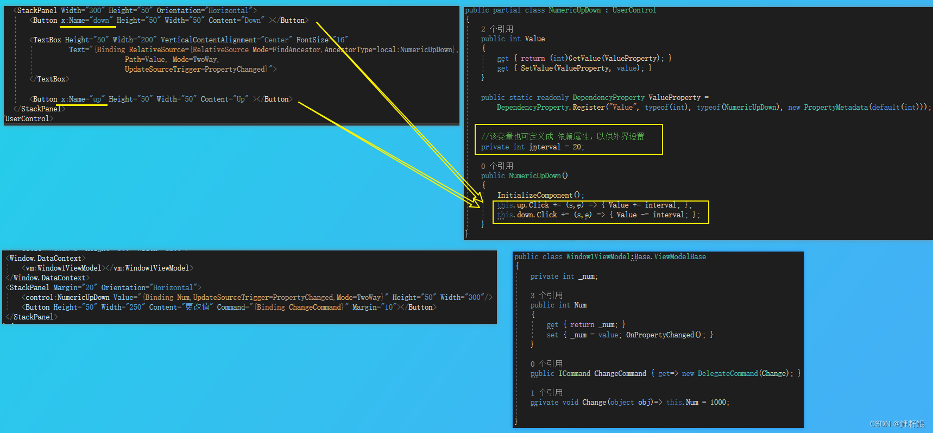The image size is (933, 433).
Task: Click 'private int _num;' field line
Action: (x=564, y=276)
